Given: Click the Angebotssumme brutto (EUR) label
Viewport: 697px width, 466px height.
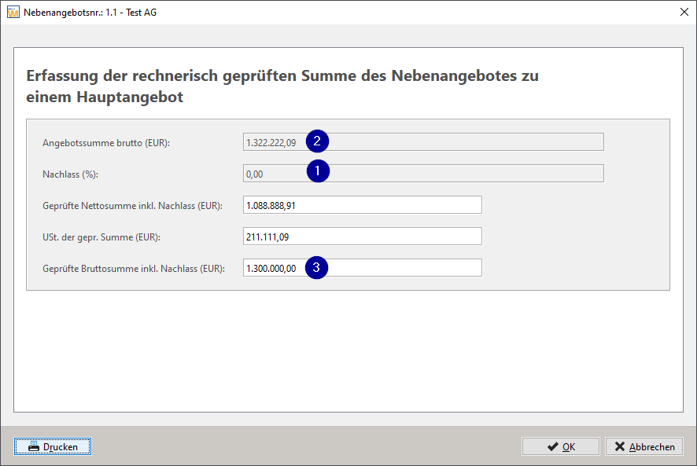Looking at the screenshot, I should click(x=106, y=143).
